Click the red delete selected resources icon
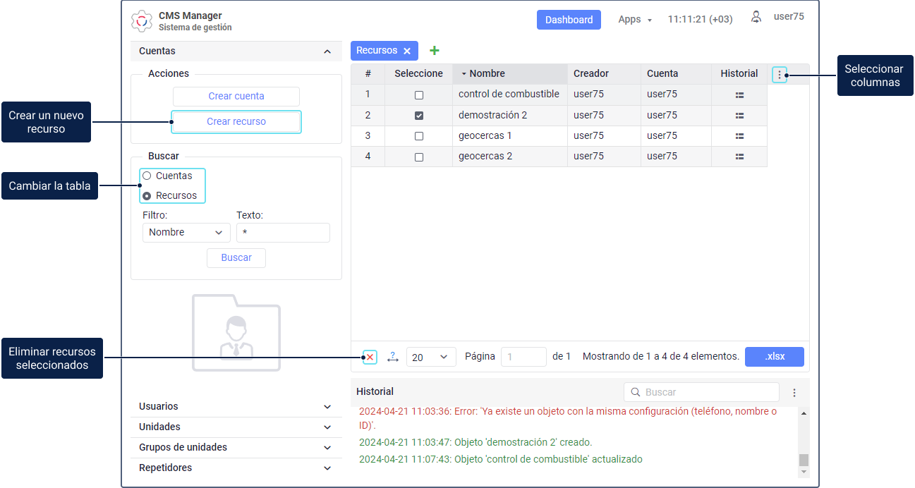Screen dimensions: 915x488 coord(370,357)
